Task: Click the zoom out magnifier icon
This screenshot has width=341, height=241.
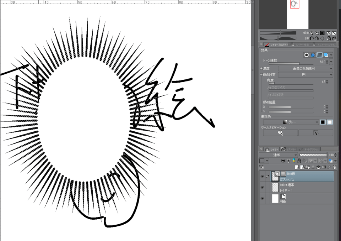Action: [x=312, y=33]
